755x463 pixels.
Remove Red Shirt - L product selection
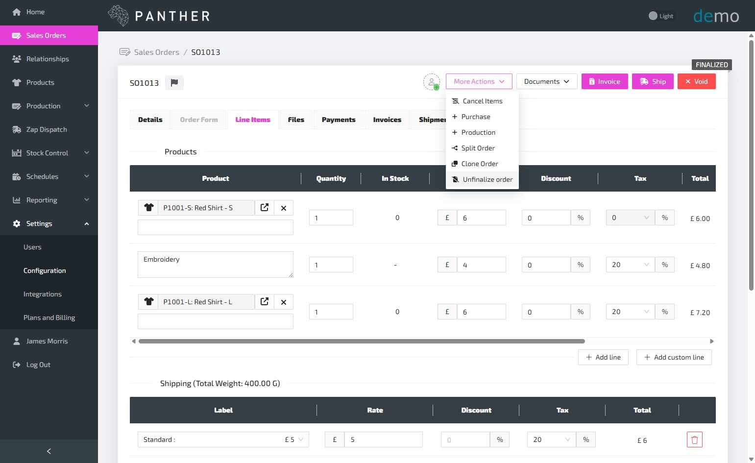(284, 302)
